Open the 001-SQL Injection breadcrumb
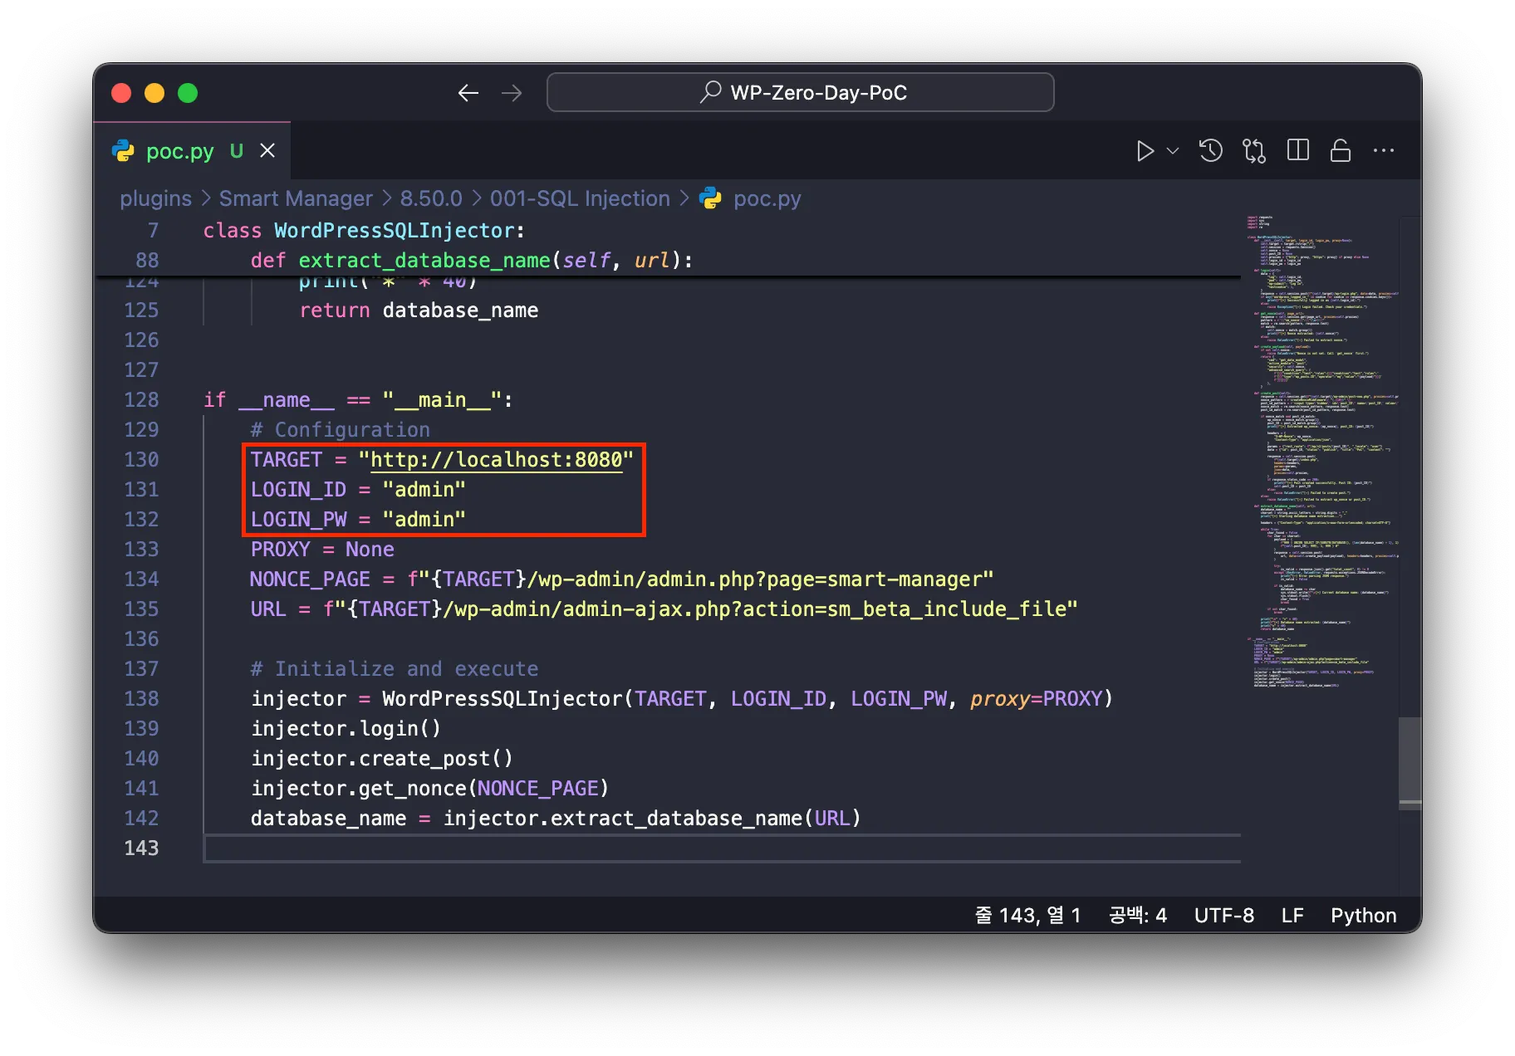This screenshot has height=1056, width=1515. 580,199
